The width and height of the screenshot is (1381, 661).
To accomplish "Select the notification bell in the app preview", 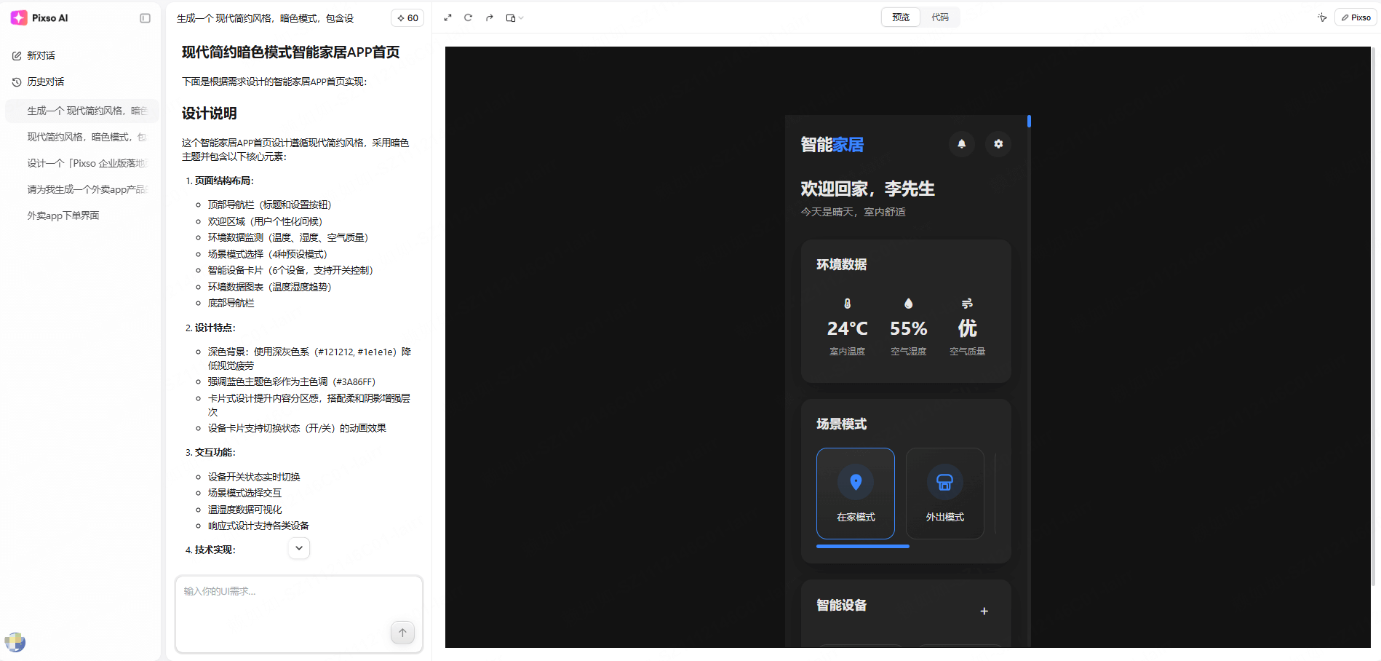I will click(962, 144).
